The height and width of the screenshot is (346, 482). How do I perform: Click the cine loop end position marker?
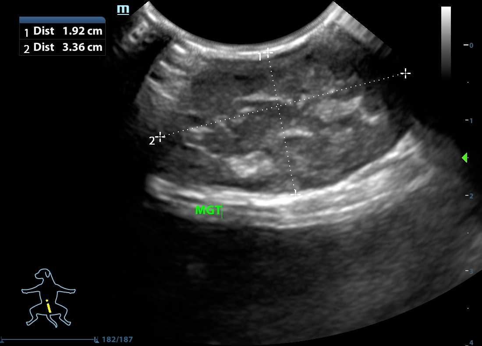click(96, 339)
